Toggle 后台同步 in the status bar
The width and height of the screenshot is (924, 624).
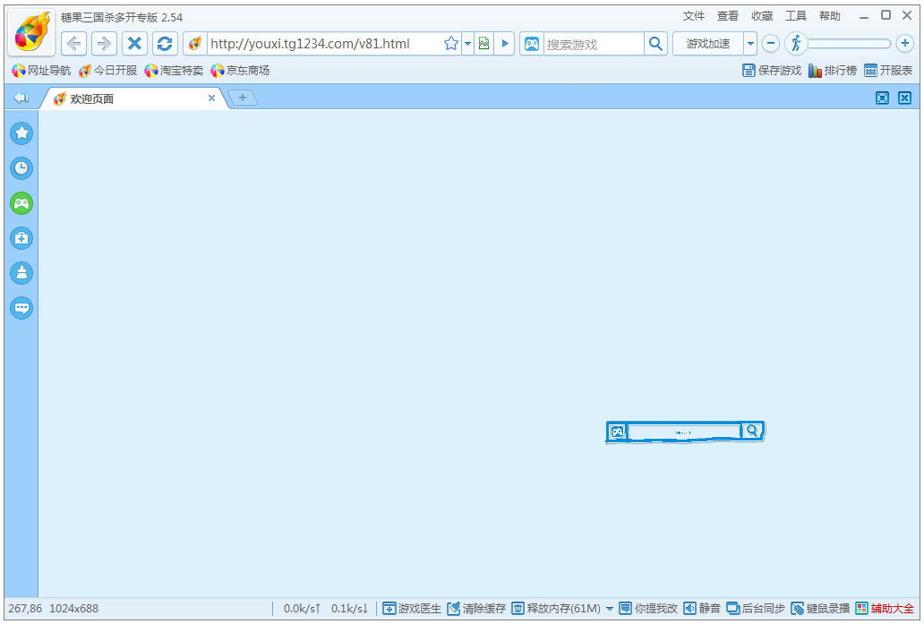pyautogui.click(x=756, y=609)
